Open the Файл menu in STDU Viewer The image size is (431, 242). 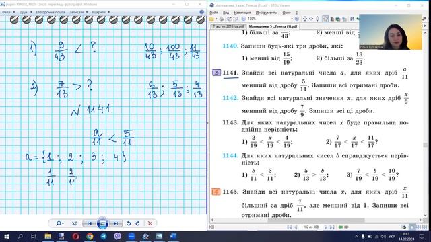pos(214,13)
